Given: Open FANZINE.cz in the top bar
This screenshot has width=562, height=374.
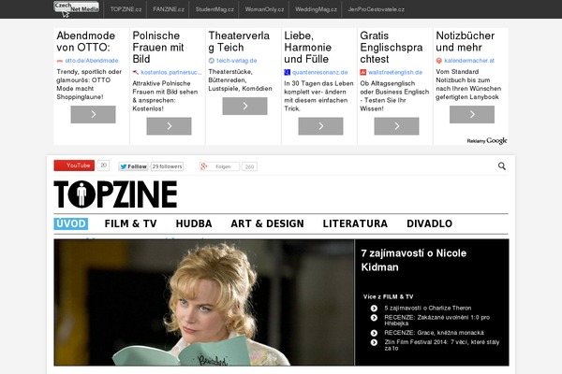Looking at the screenshot, I should click(x=169, y=9).
